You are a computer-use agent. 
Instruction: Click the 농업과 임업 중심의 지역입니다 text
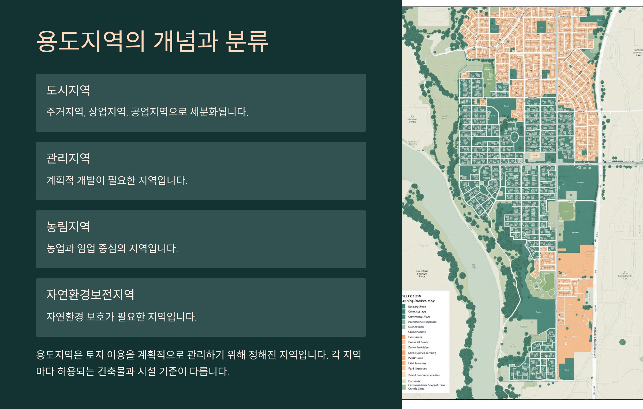point(112,248)
